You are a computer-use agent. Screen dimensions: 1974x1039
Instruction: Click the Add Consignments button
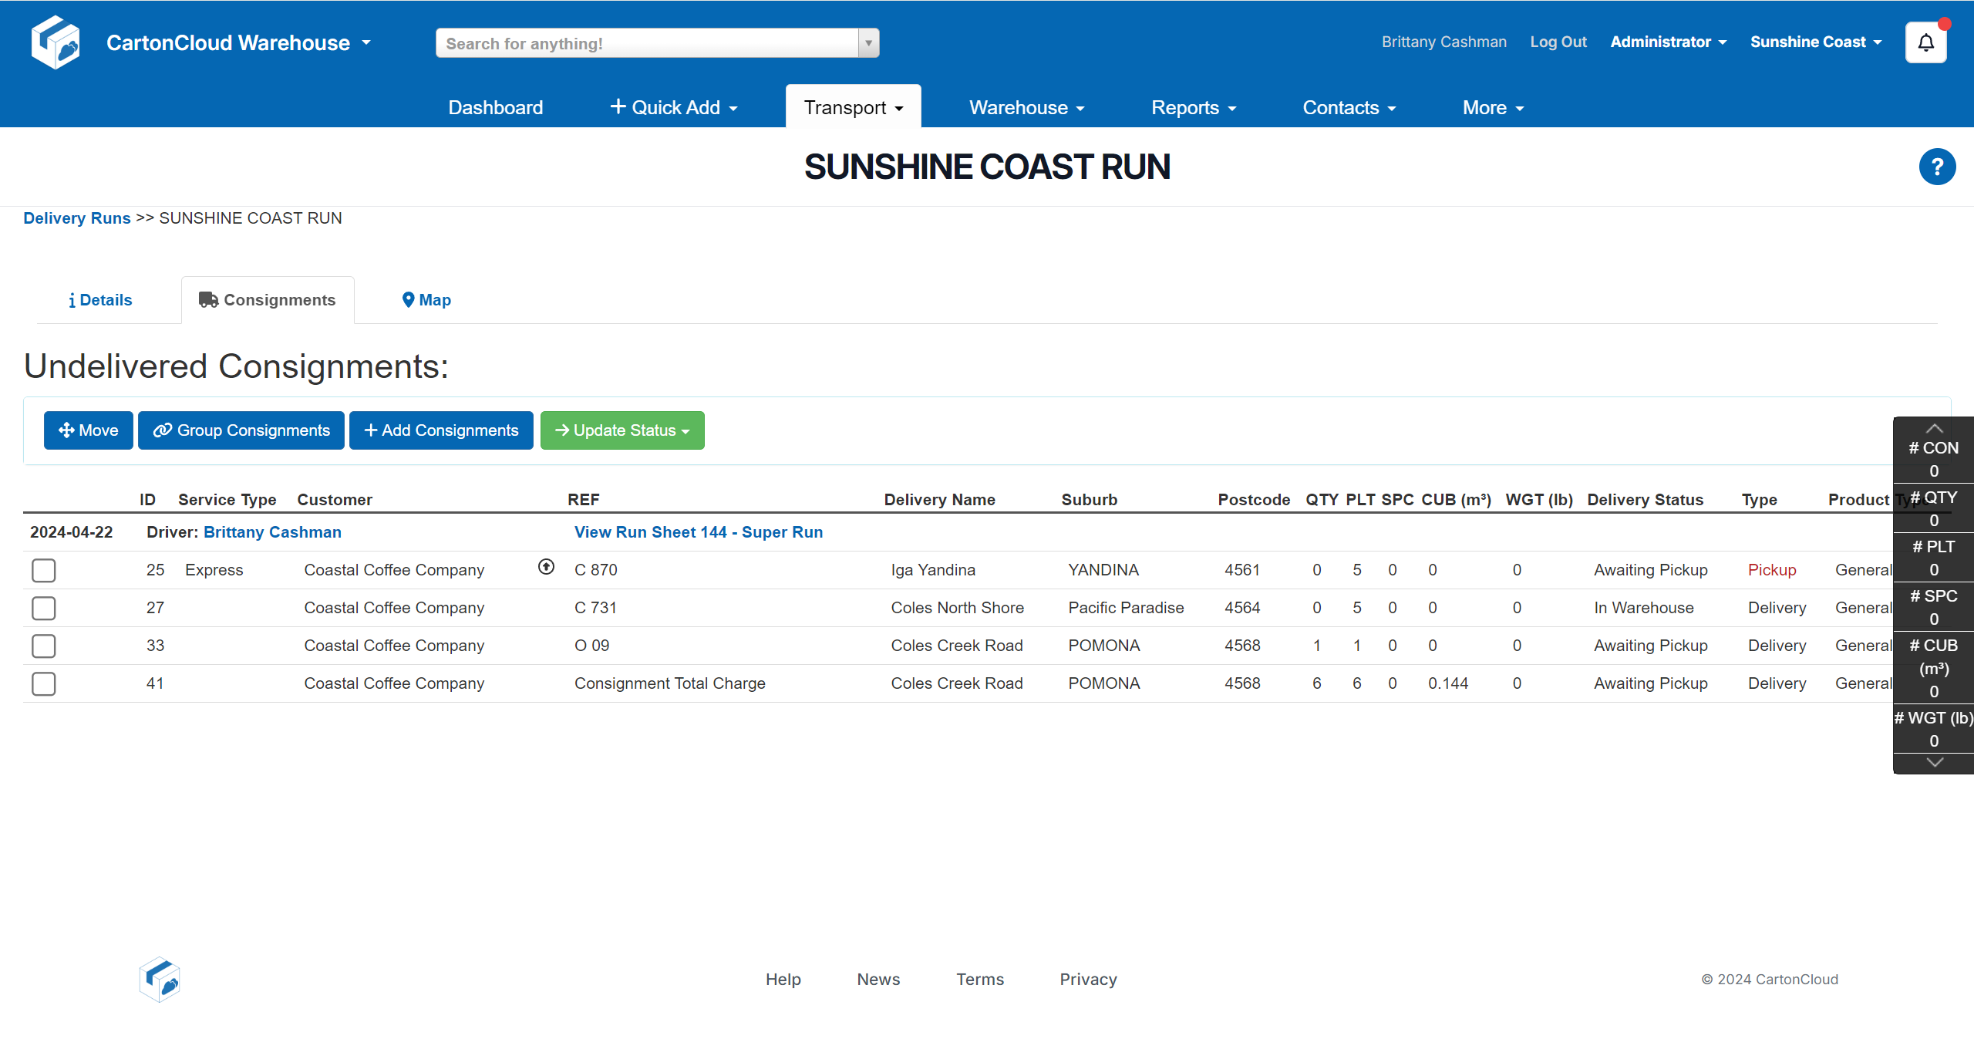tap(441, 430)
